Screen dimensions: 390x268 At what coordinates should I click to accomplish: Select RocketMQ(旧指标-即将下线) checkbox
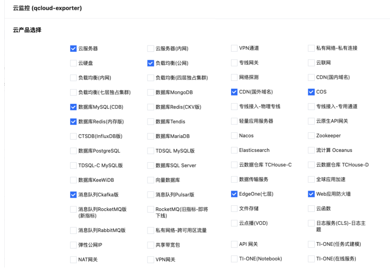pyautogui.click(x=151, y=209)
